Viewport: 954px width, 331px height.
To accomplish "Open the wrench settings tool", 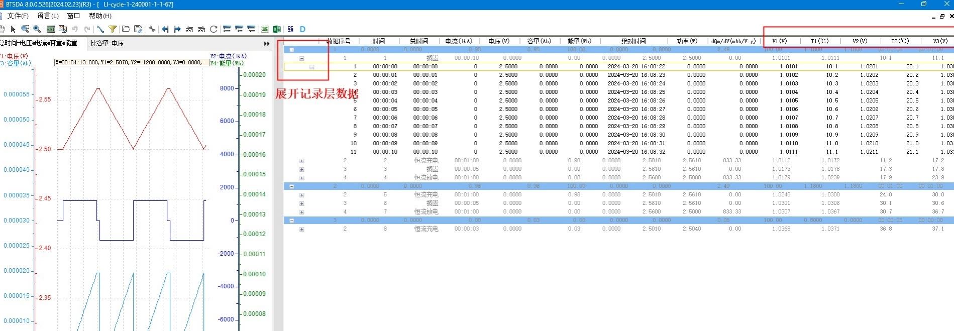I will [x=152, y=29].
